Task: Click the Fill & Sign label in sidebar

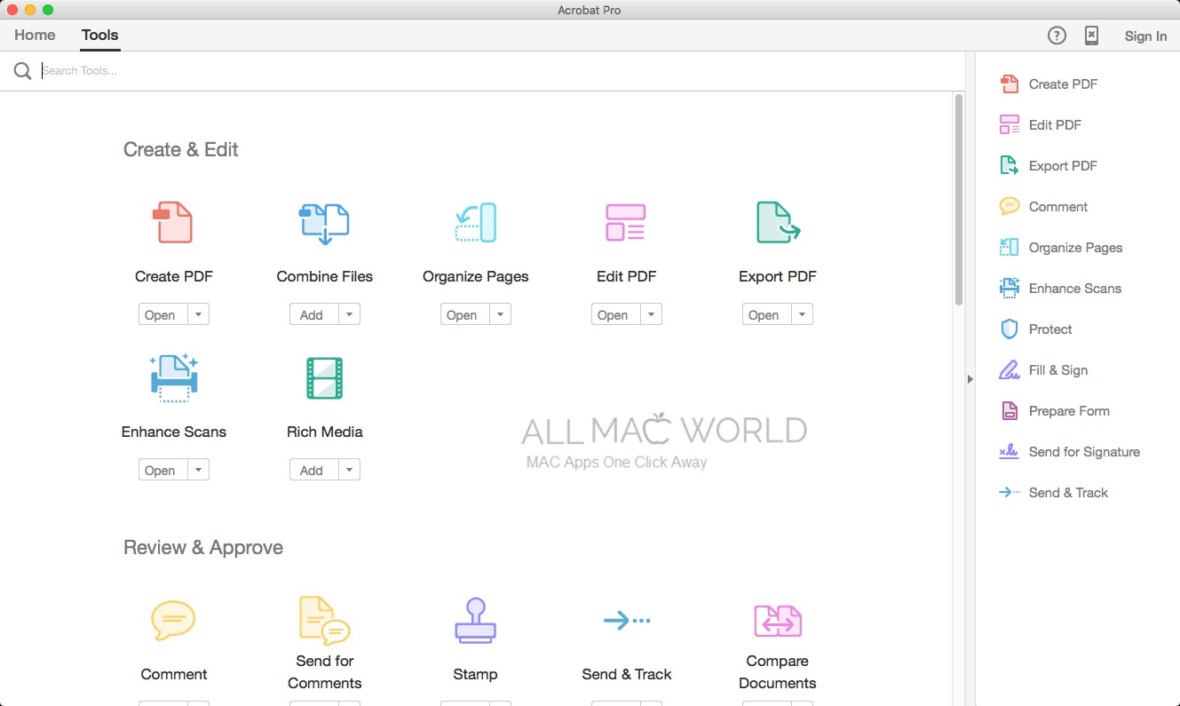Action: [1058, 370]
